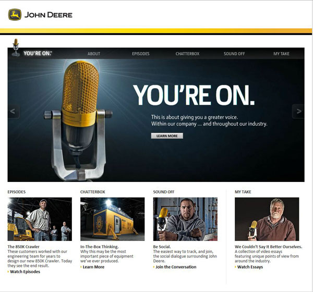This screenshot has width=313, height=292.
Task: Open the Chatterbox navigation item
Action: (x=187, y=54)
